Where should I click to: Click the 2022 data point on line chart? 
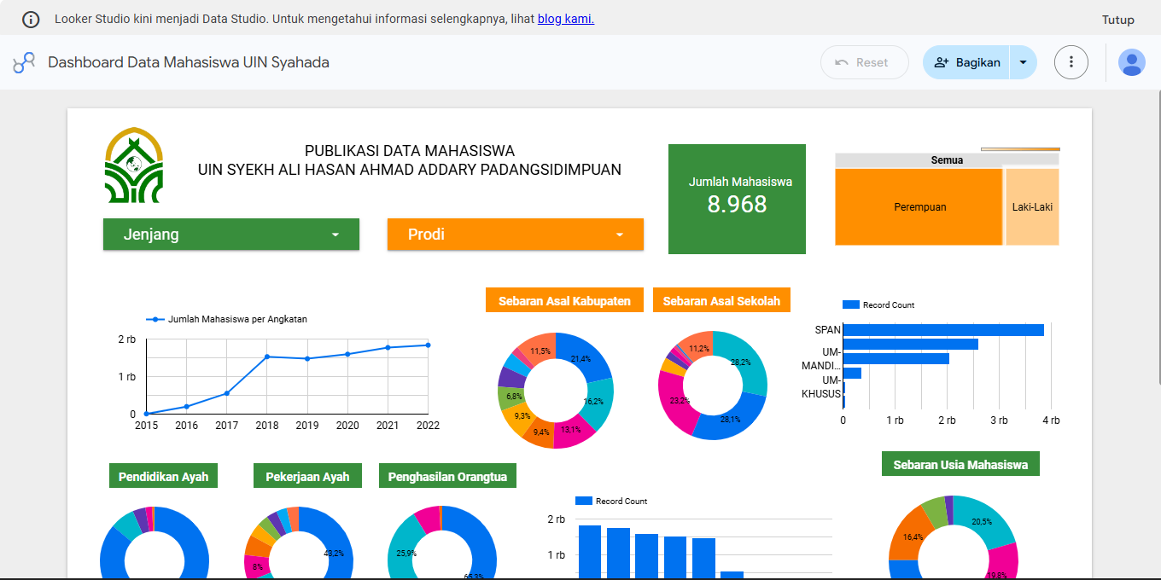click(x=428, y=345)
